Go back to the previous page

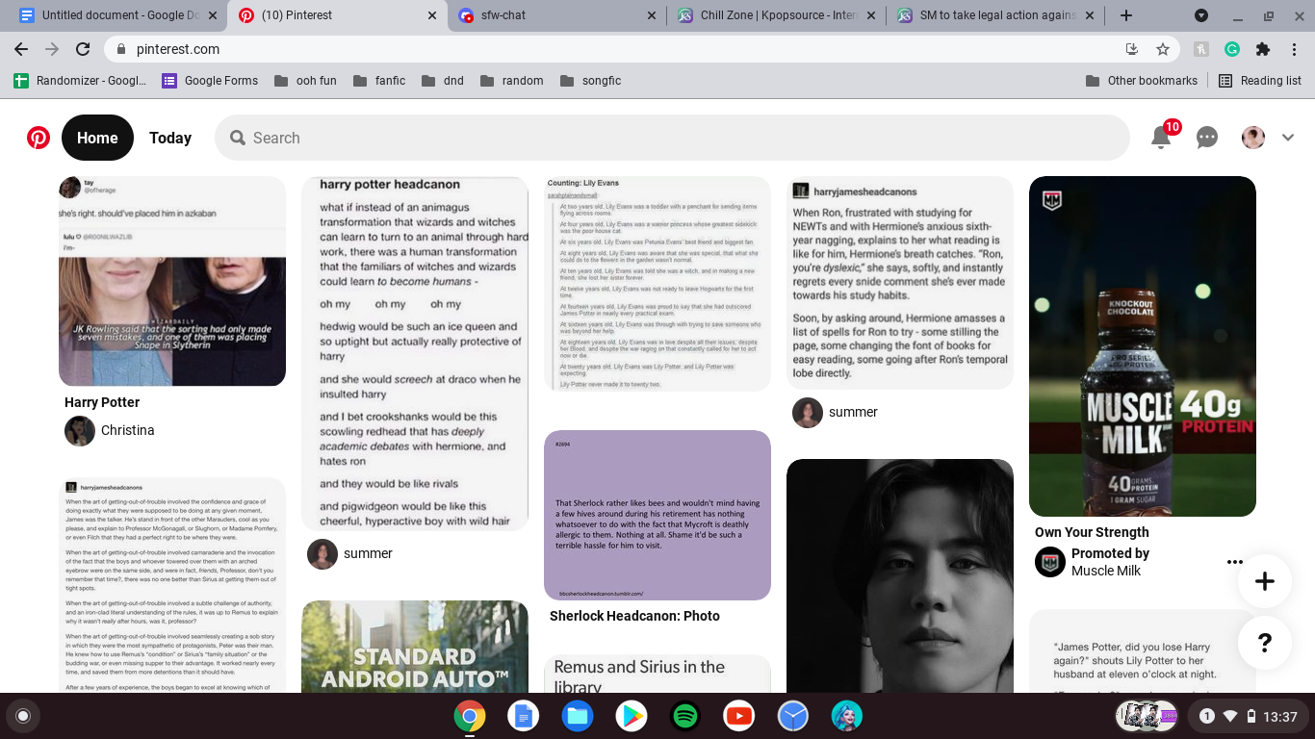(21, 49)
